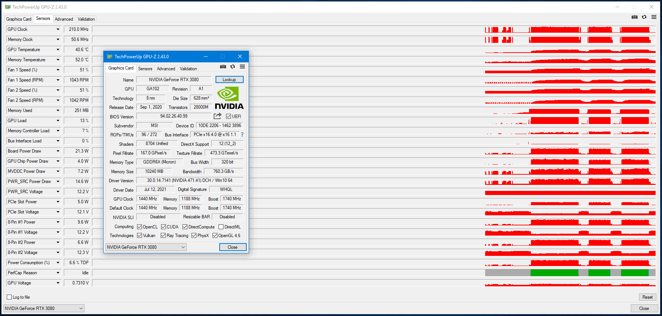
Task: Open GPU selector at bottom of Sensors window
Action: [x=44, y=308]
